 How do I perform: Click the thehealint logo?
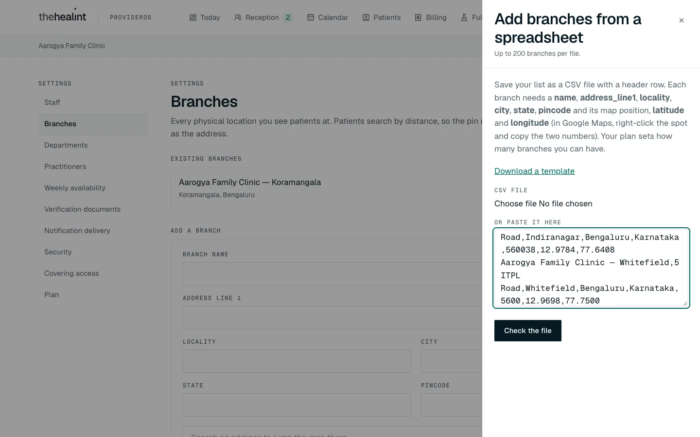click(62, 17)
